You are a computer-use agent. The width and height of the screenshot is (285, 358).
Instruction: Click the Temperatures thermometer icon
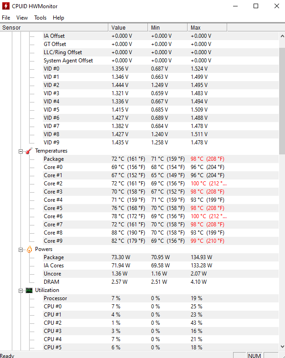coord(29,151)
